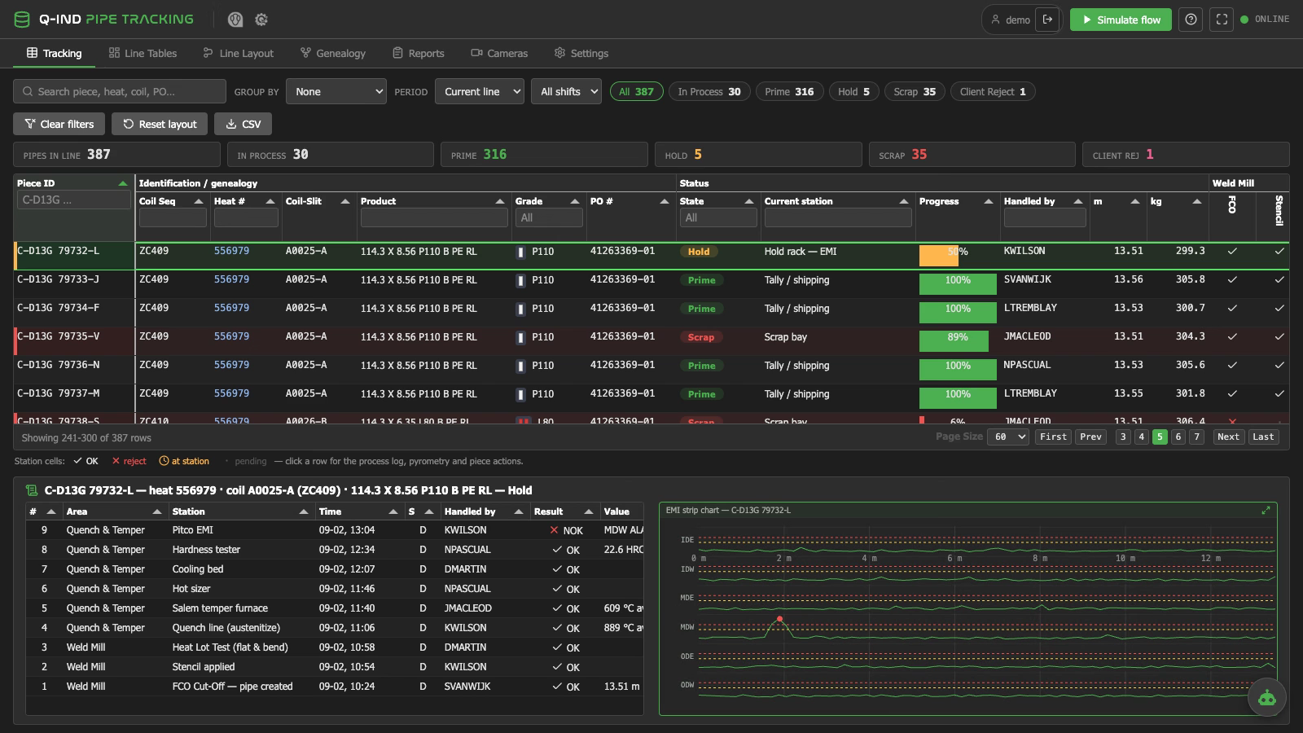
Task: Click the red anomaly marker on MDW trace
Action: click(x=779, y=619)
